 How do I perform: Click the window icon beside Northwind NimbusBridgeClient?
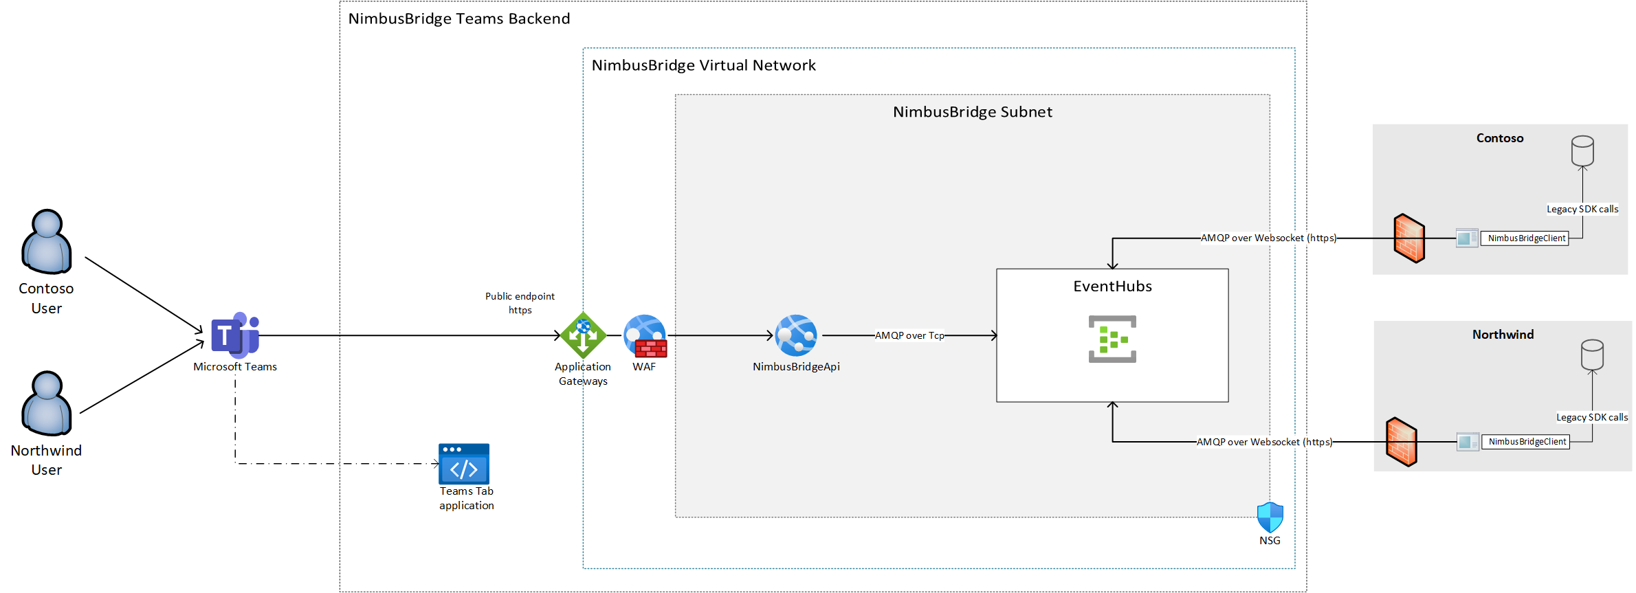[x=1468, y=442]
